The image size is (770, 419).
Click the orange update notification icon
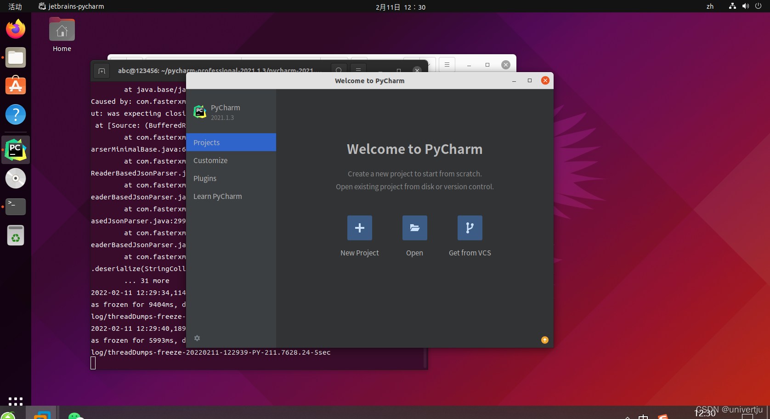(545, 340)
